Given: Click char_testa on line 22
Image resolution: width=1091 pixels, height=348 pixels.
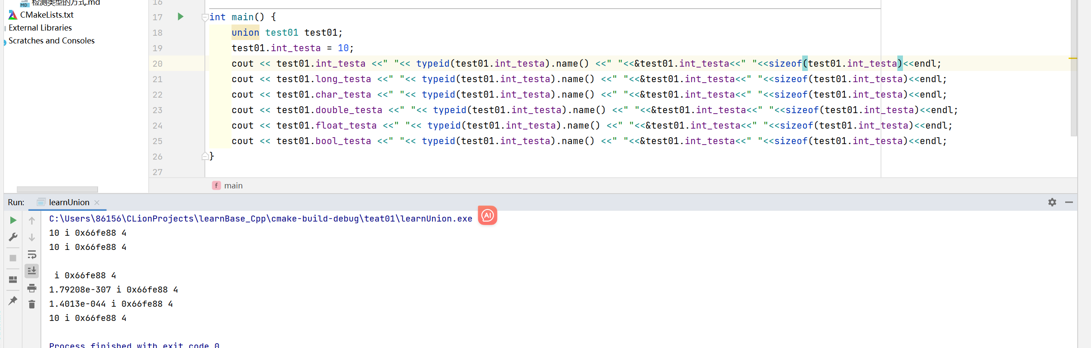Looking at the screenshot, I should [x=343, y=95].
